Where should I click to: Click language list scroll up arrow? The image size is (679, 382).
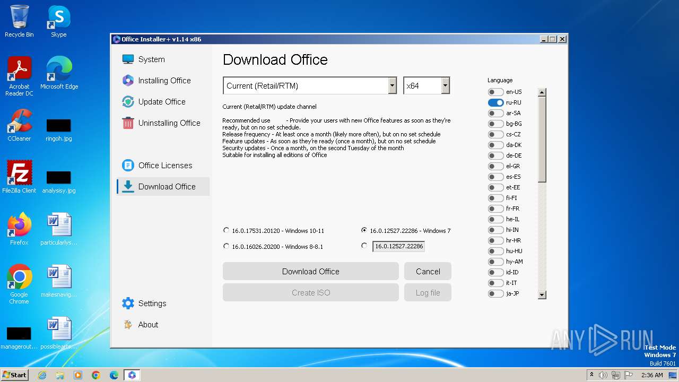(x=542, y=92)
